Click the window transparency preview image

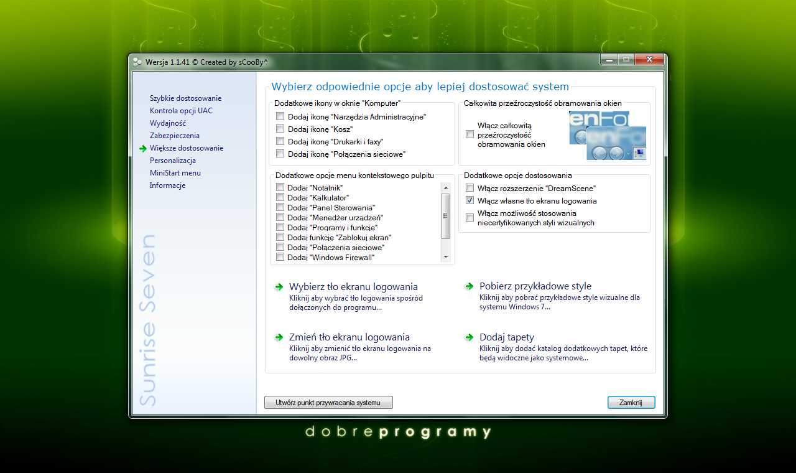608,136
